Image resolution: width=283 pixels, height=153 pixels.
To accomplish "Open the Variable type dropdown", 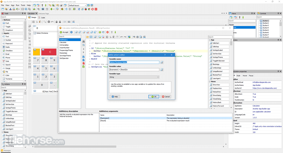I will [x=134, y=77].
